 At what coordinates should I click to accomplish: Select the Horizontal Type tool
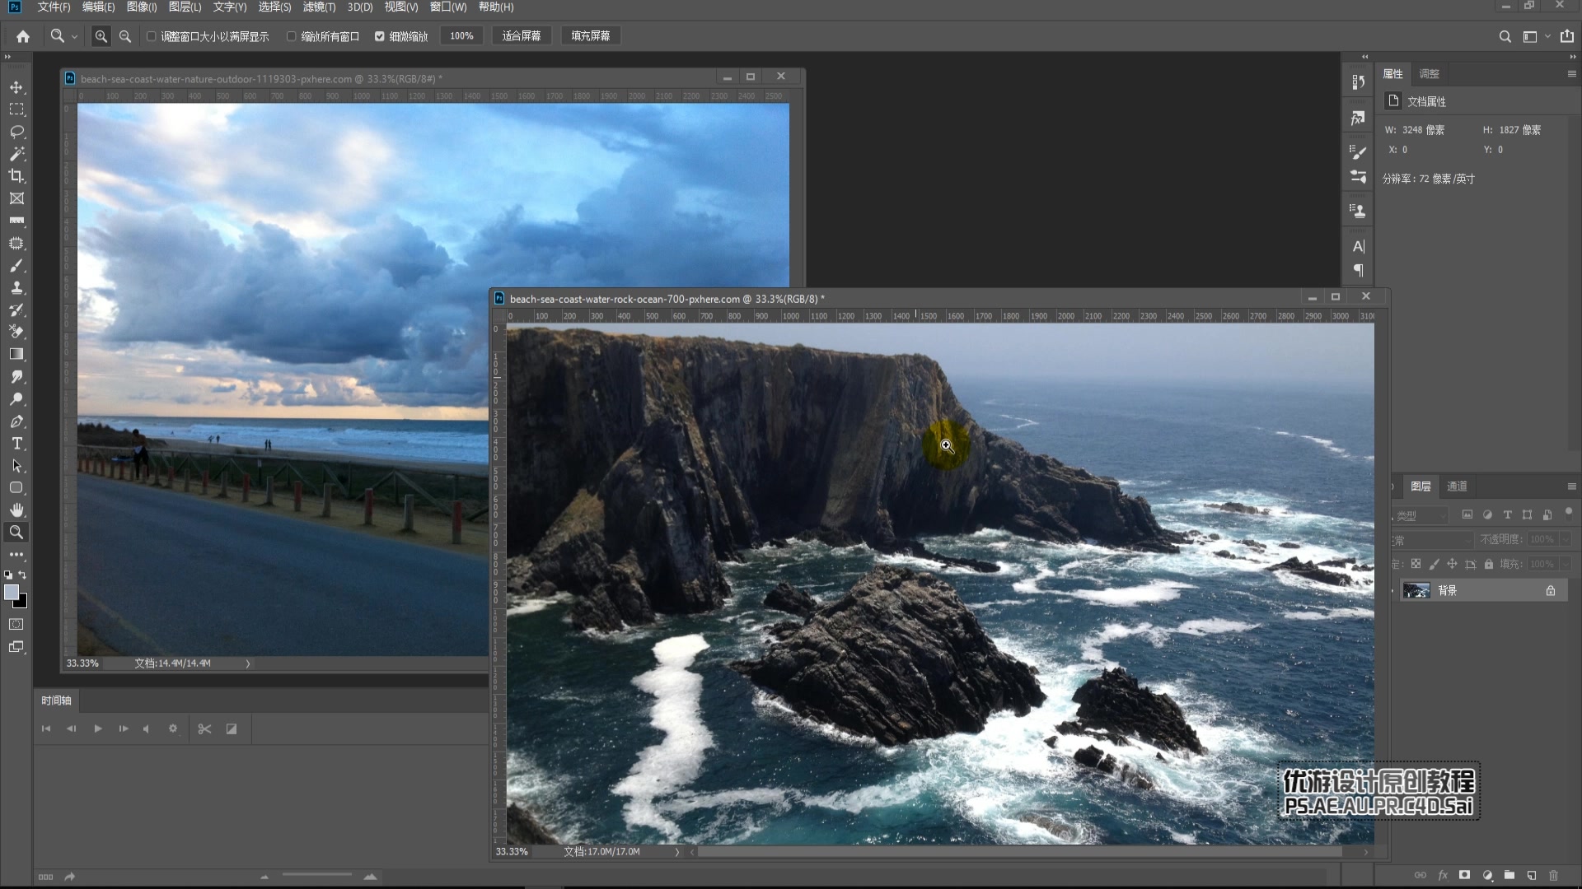pos(16,444)
